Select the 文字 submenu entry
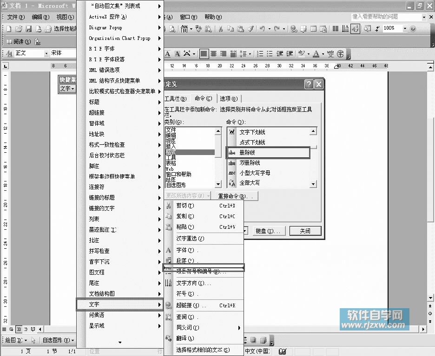The width and height of the screenshot is (435, 356). (120, 304)
